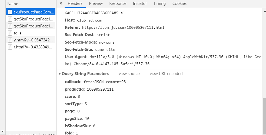Close the request details panel
The image size is (266, 135).
[61, 3]
